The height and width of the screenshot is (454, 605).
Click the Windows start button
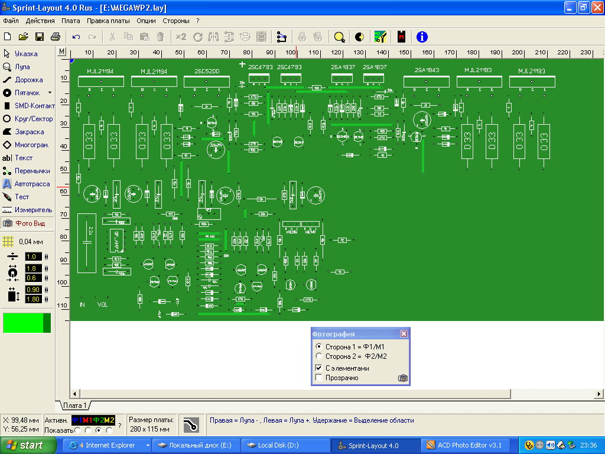point(28,446)
